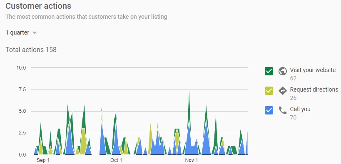Click the Nov 1 axis label
Screen dimensions: 341x164
pyautogui.click(x=192, y=160)
